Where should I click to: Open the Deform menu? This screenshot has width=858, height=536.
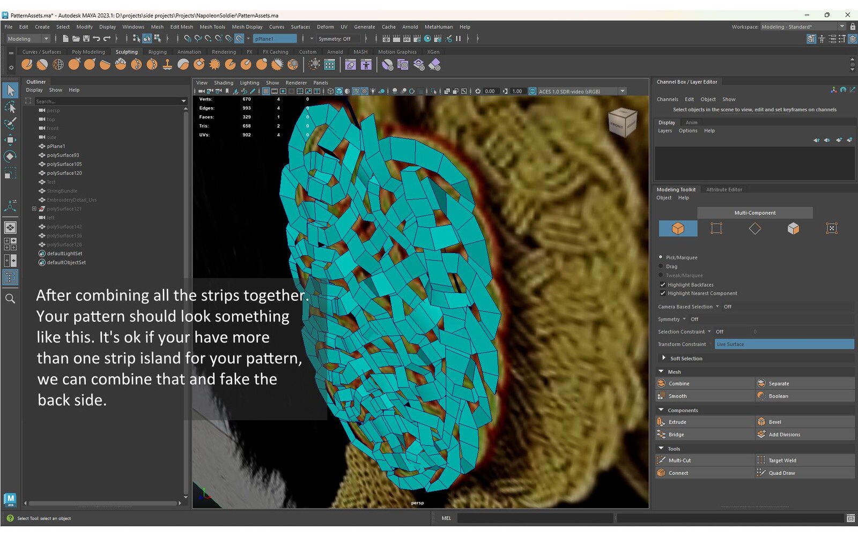pos(325,27)
